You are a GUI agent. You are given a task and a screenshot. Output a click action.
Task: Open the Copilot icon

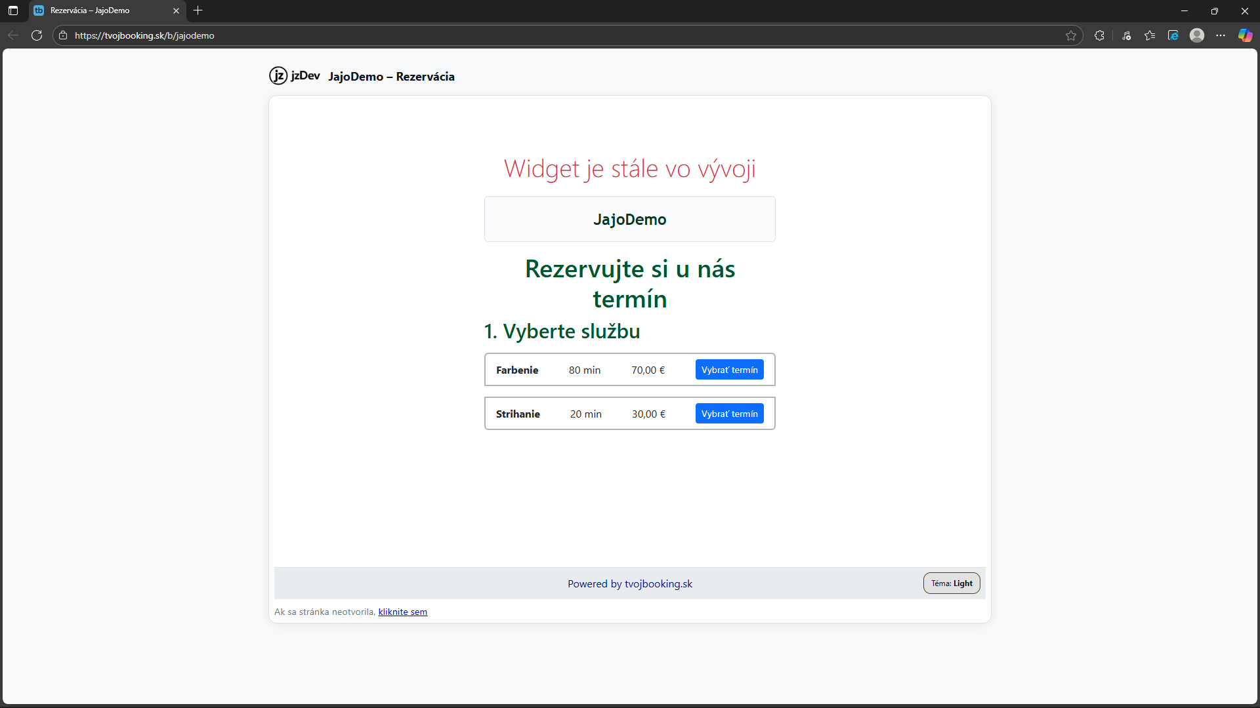pos(1245,35)
